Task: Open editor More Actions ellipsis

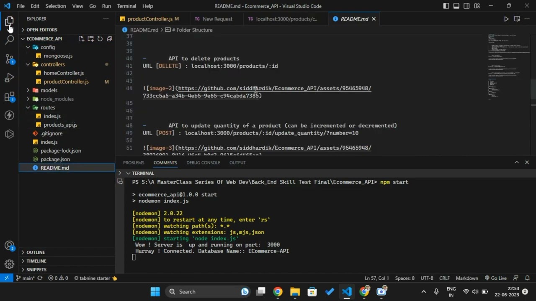Action: click(528, 19)
